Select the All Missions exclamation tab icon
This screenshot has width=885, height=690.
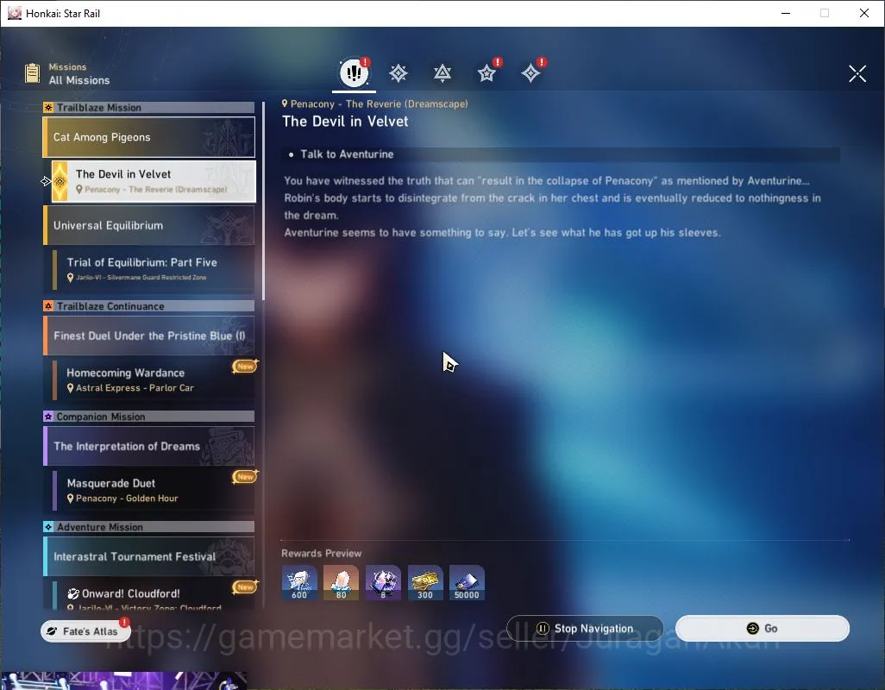[x=354, y=72]
